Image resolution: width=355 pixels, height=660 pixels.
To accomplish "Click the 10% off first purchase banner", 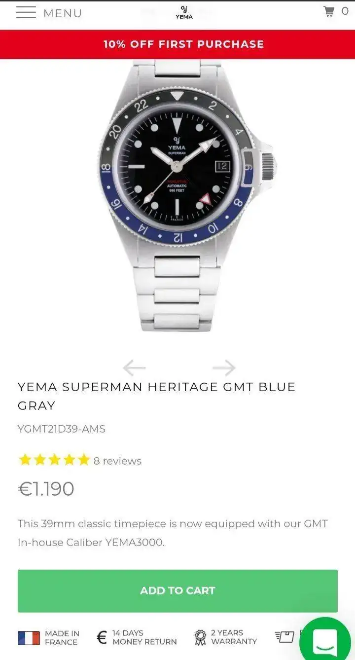I will point(177,44).
